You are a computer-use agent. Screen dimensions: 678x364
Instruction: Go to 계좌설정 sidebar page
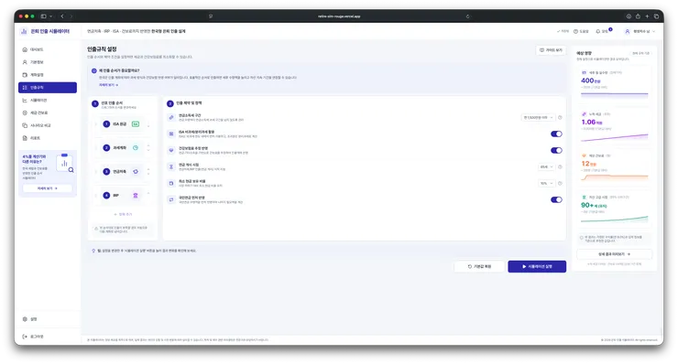tap(48, 75)
